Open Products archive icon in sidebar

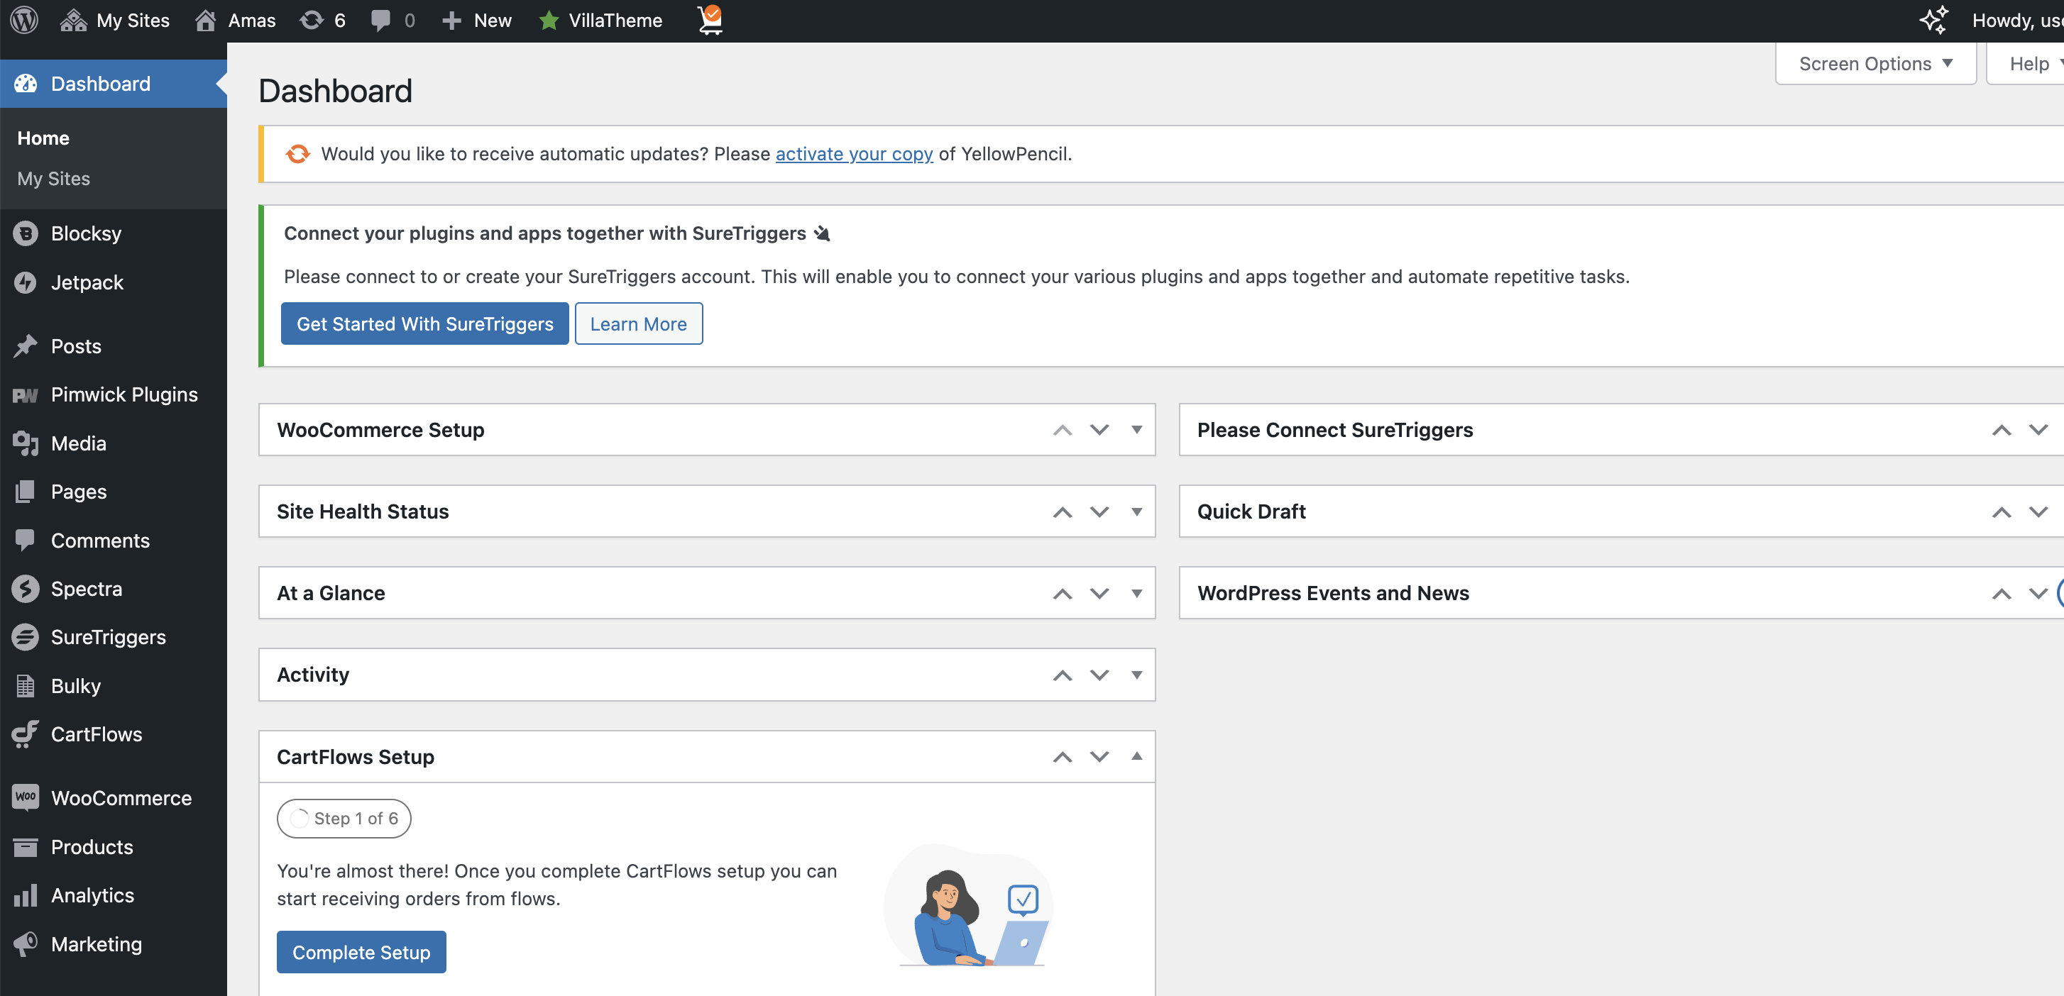26,846
